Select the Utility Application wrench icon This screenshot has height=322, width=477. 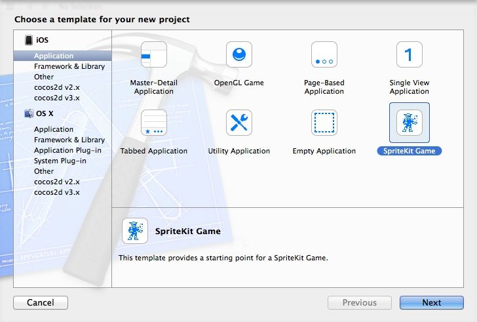[x=239, y=123]
